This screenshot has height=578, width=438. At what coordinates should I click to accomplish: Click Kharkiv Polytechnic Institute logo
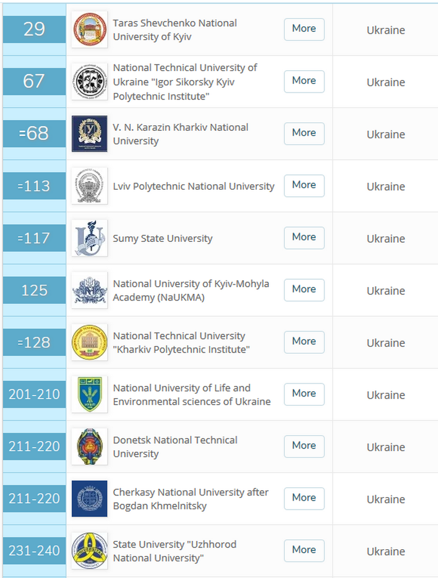coord(89,342)
